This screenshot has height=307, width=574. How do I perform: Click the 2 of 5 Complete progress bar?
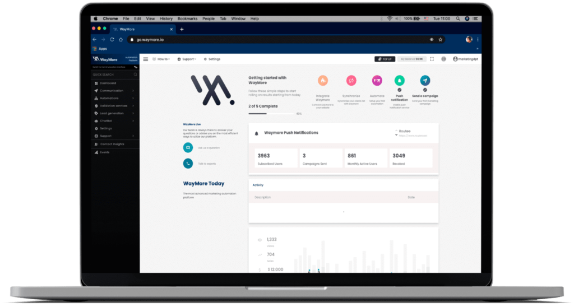pos(272,114)
